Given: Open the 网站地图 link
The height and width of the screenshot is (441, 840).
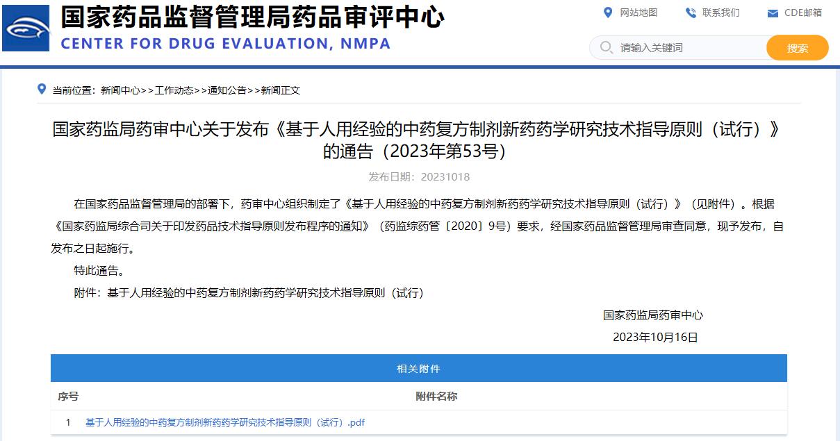Looking at the screenshot, I should tap(639, 13).
